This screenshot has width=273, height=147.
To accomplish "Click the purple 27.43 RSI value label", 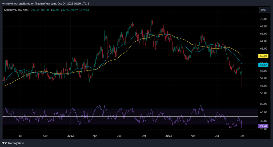I will click(263, 126).
